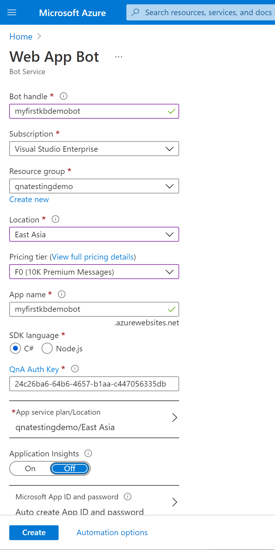The image size is (275, 550).
Task: Show info tooltip for Bot handle
Action: pyautogui.click(x=64, y=96)
